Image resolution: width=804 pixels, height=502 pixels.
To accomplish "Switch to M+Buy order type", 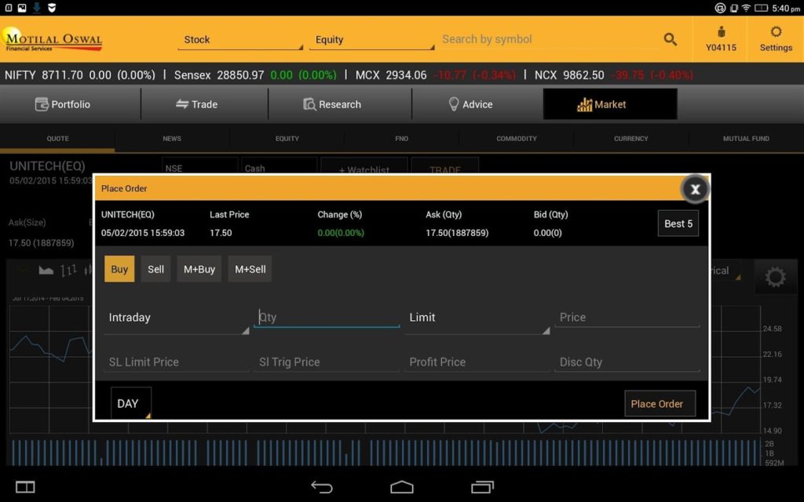I will coord(199,269).
